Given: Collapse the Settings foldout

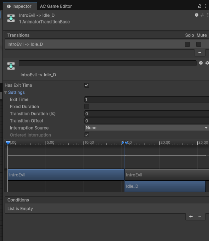Looking at the screenshot, I should point(6,93).
